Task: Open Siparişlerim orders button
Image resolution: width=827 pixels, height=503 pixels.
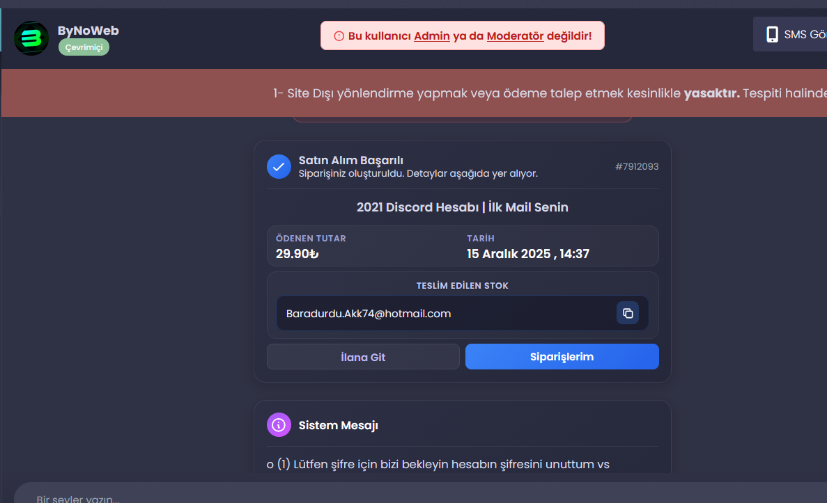Action: click(x=562, y=357)
